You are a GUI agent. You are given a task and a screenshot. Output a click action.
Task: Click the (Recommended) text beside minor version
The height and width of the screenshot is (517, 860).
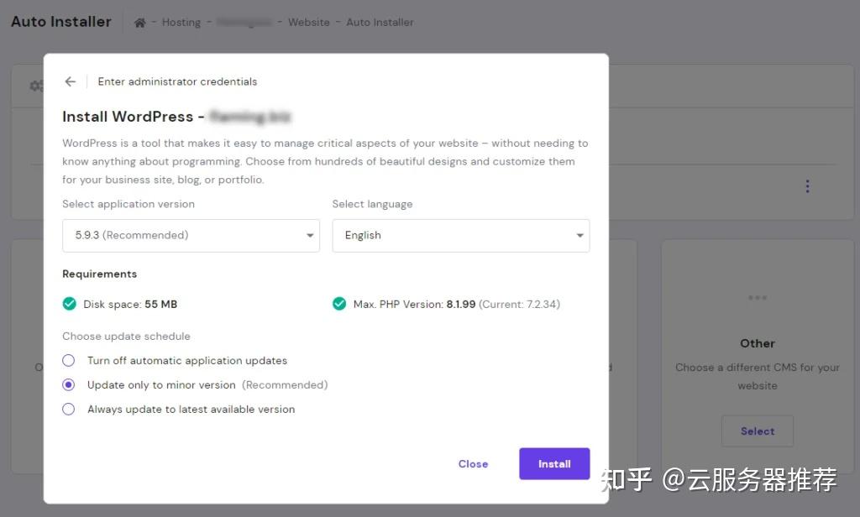coord(285,385)
